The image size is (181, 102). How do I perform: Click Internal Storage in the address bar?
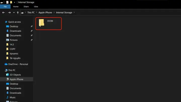pos(64,13)
